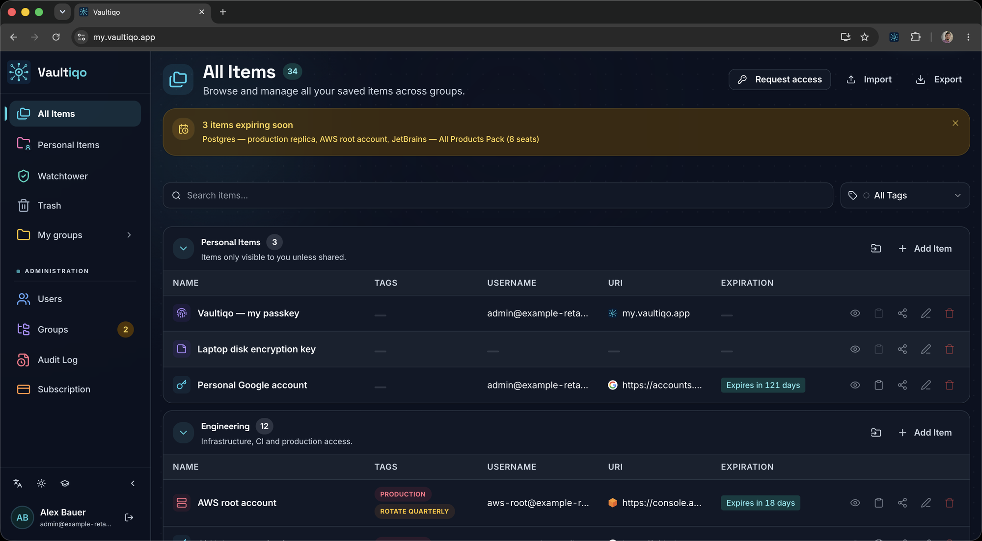The width and height of the screenshot is (982, 541).
Task: Select All Items in the sidebar
Action: coord(75,114)
